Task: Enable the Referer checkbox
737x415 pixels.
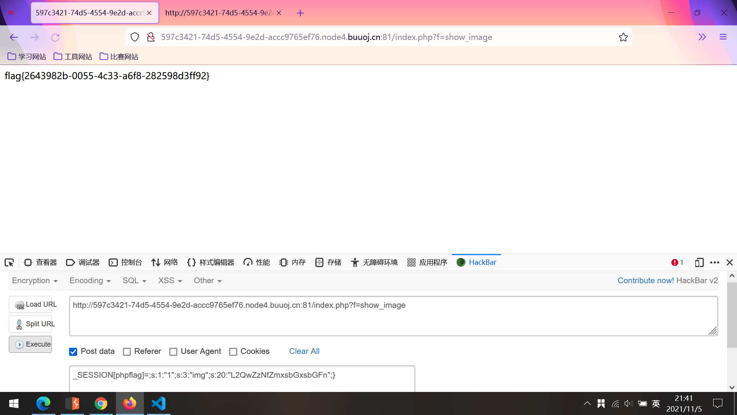Action: (x=127, y=352)
